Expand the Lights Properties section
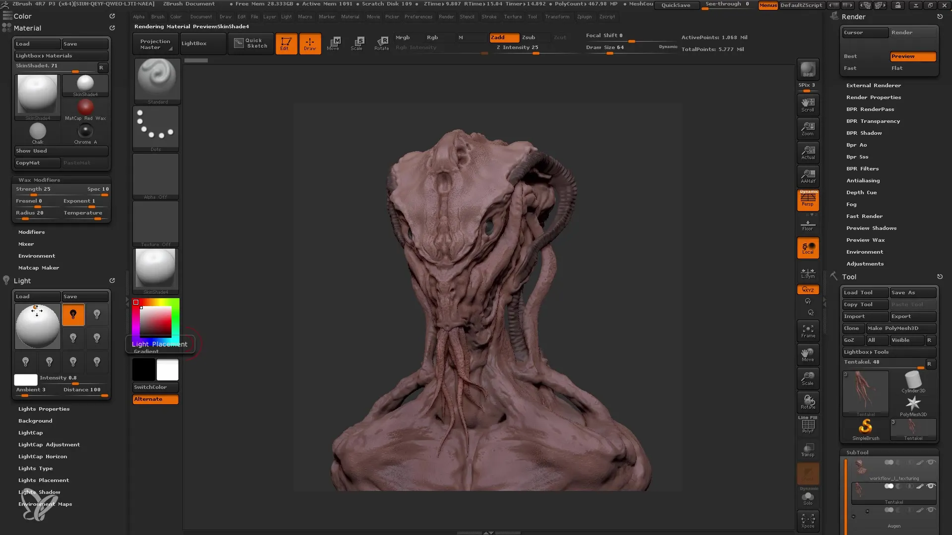This screenshot has width=952, height=535. pos(44,408)
